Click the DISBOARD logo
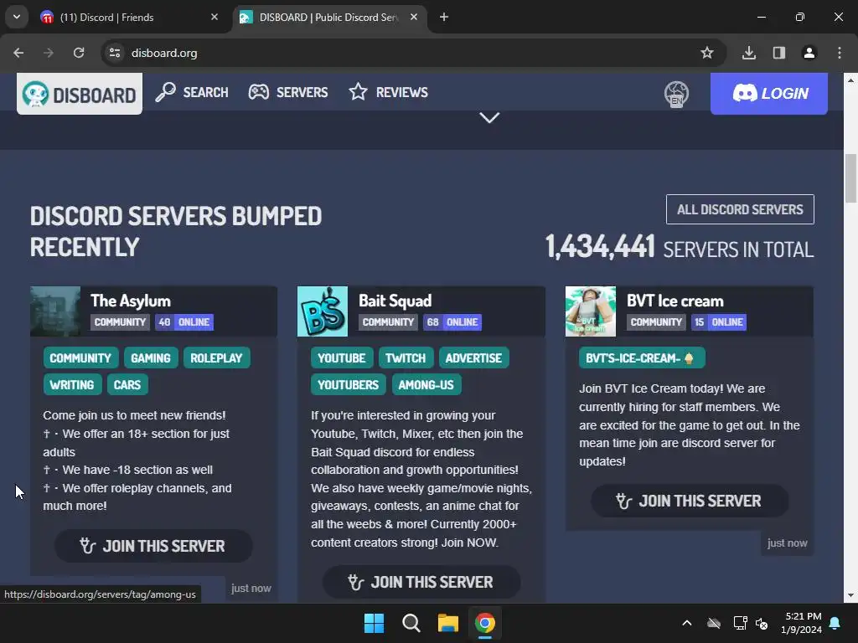 (80, 94)
